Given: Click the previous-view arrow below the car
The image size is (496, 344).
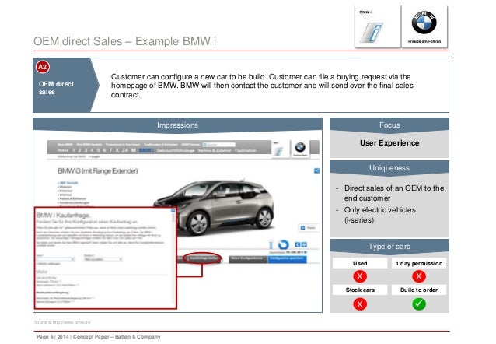Looking at the screenshot, I should [297, 244].
